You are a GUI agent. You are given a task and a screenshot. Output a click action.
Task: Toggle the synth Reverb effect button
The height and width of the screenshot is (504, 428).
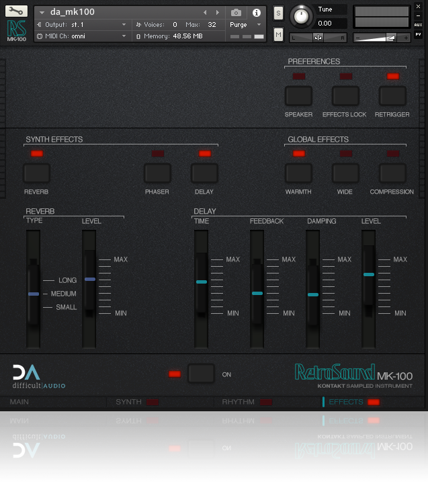(37, 173)
